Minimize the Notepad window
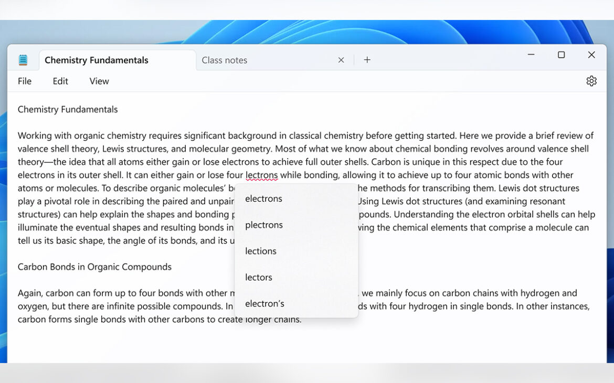The height and width of the screenshot is (383, 614). 531,55
